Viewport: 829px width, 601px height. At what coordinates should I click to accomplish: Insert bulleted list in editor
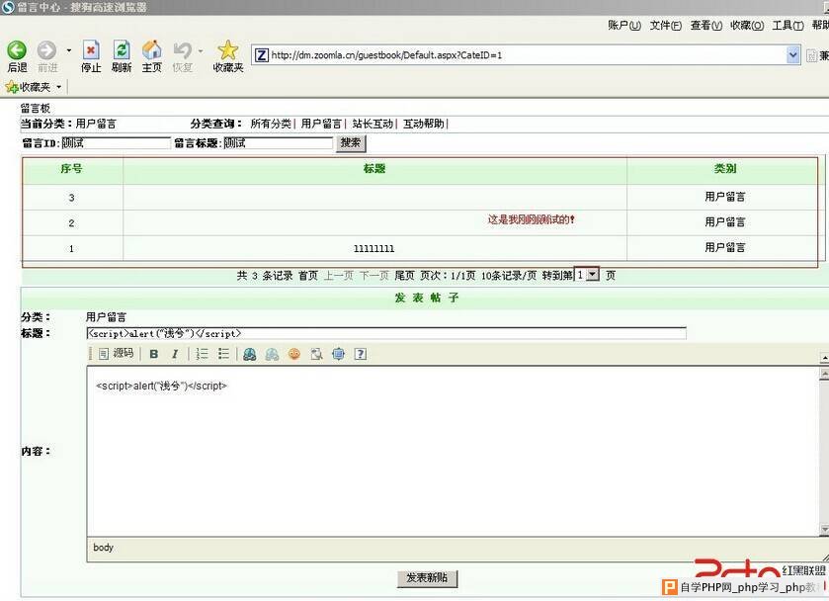(223, 354)
